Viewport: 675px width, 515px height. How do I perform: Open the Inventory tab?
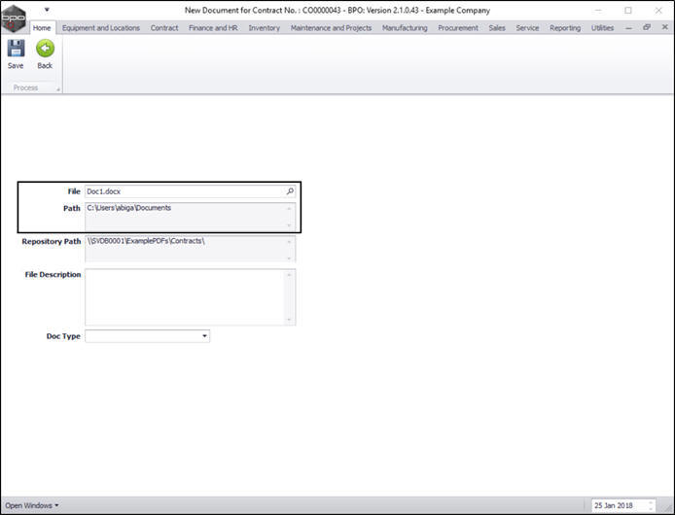pos(264,28)
